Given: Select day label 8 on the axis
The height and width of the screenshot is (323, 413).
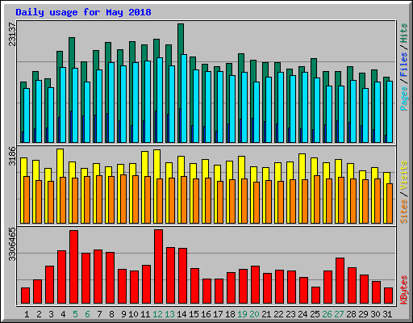Looking at the screenshot, I should (111, 314).
